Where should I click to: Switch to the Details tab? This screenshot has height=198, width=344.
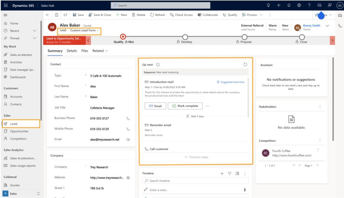click(x=71, y=51)
